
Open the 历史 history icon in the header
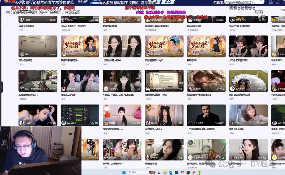(x=271, y=2)
